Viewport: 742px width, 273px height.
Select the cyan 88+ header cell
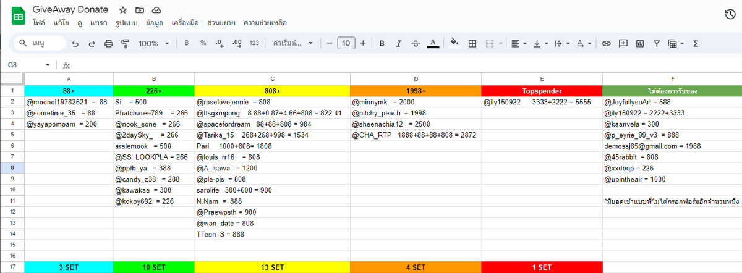tap(69, 91)
